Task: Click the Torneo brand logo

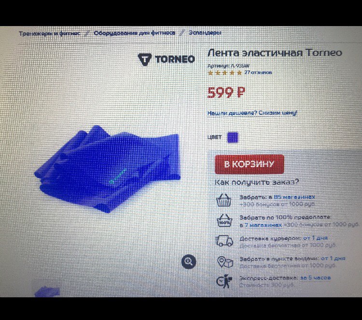Action: 167,59
